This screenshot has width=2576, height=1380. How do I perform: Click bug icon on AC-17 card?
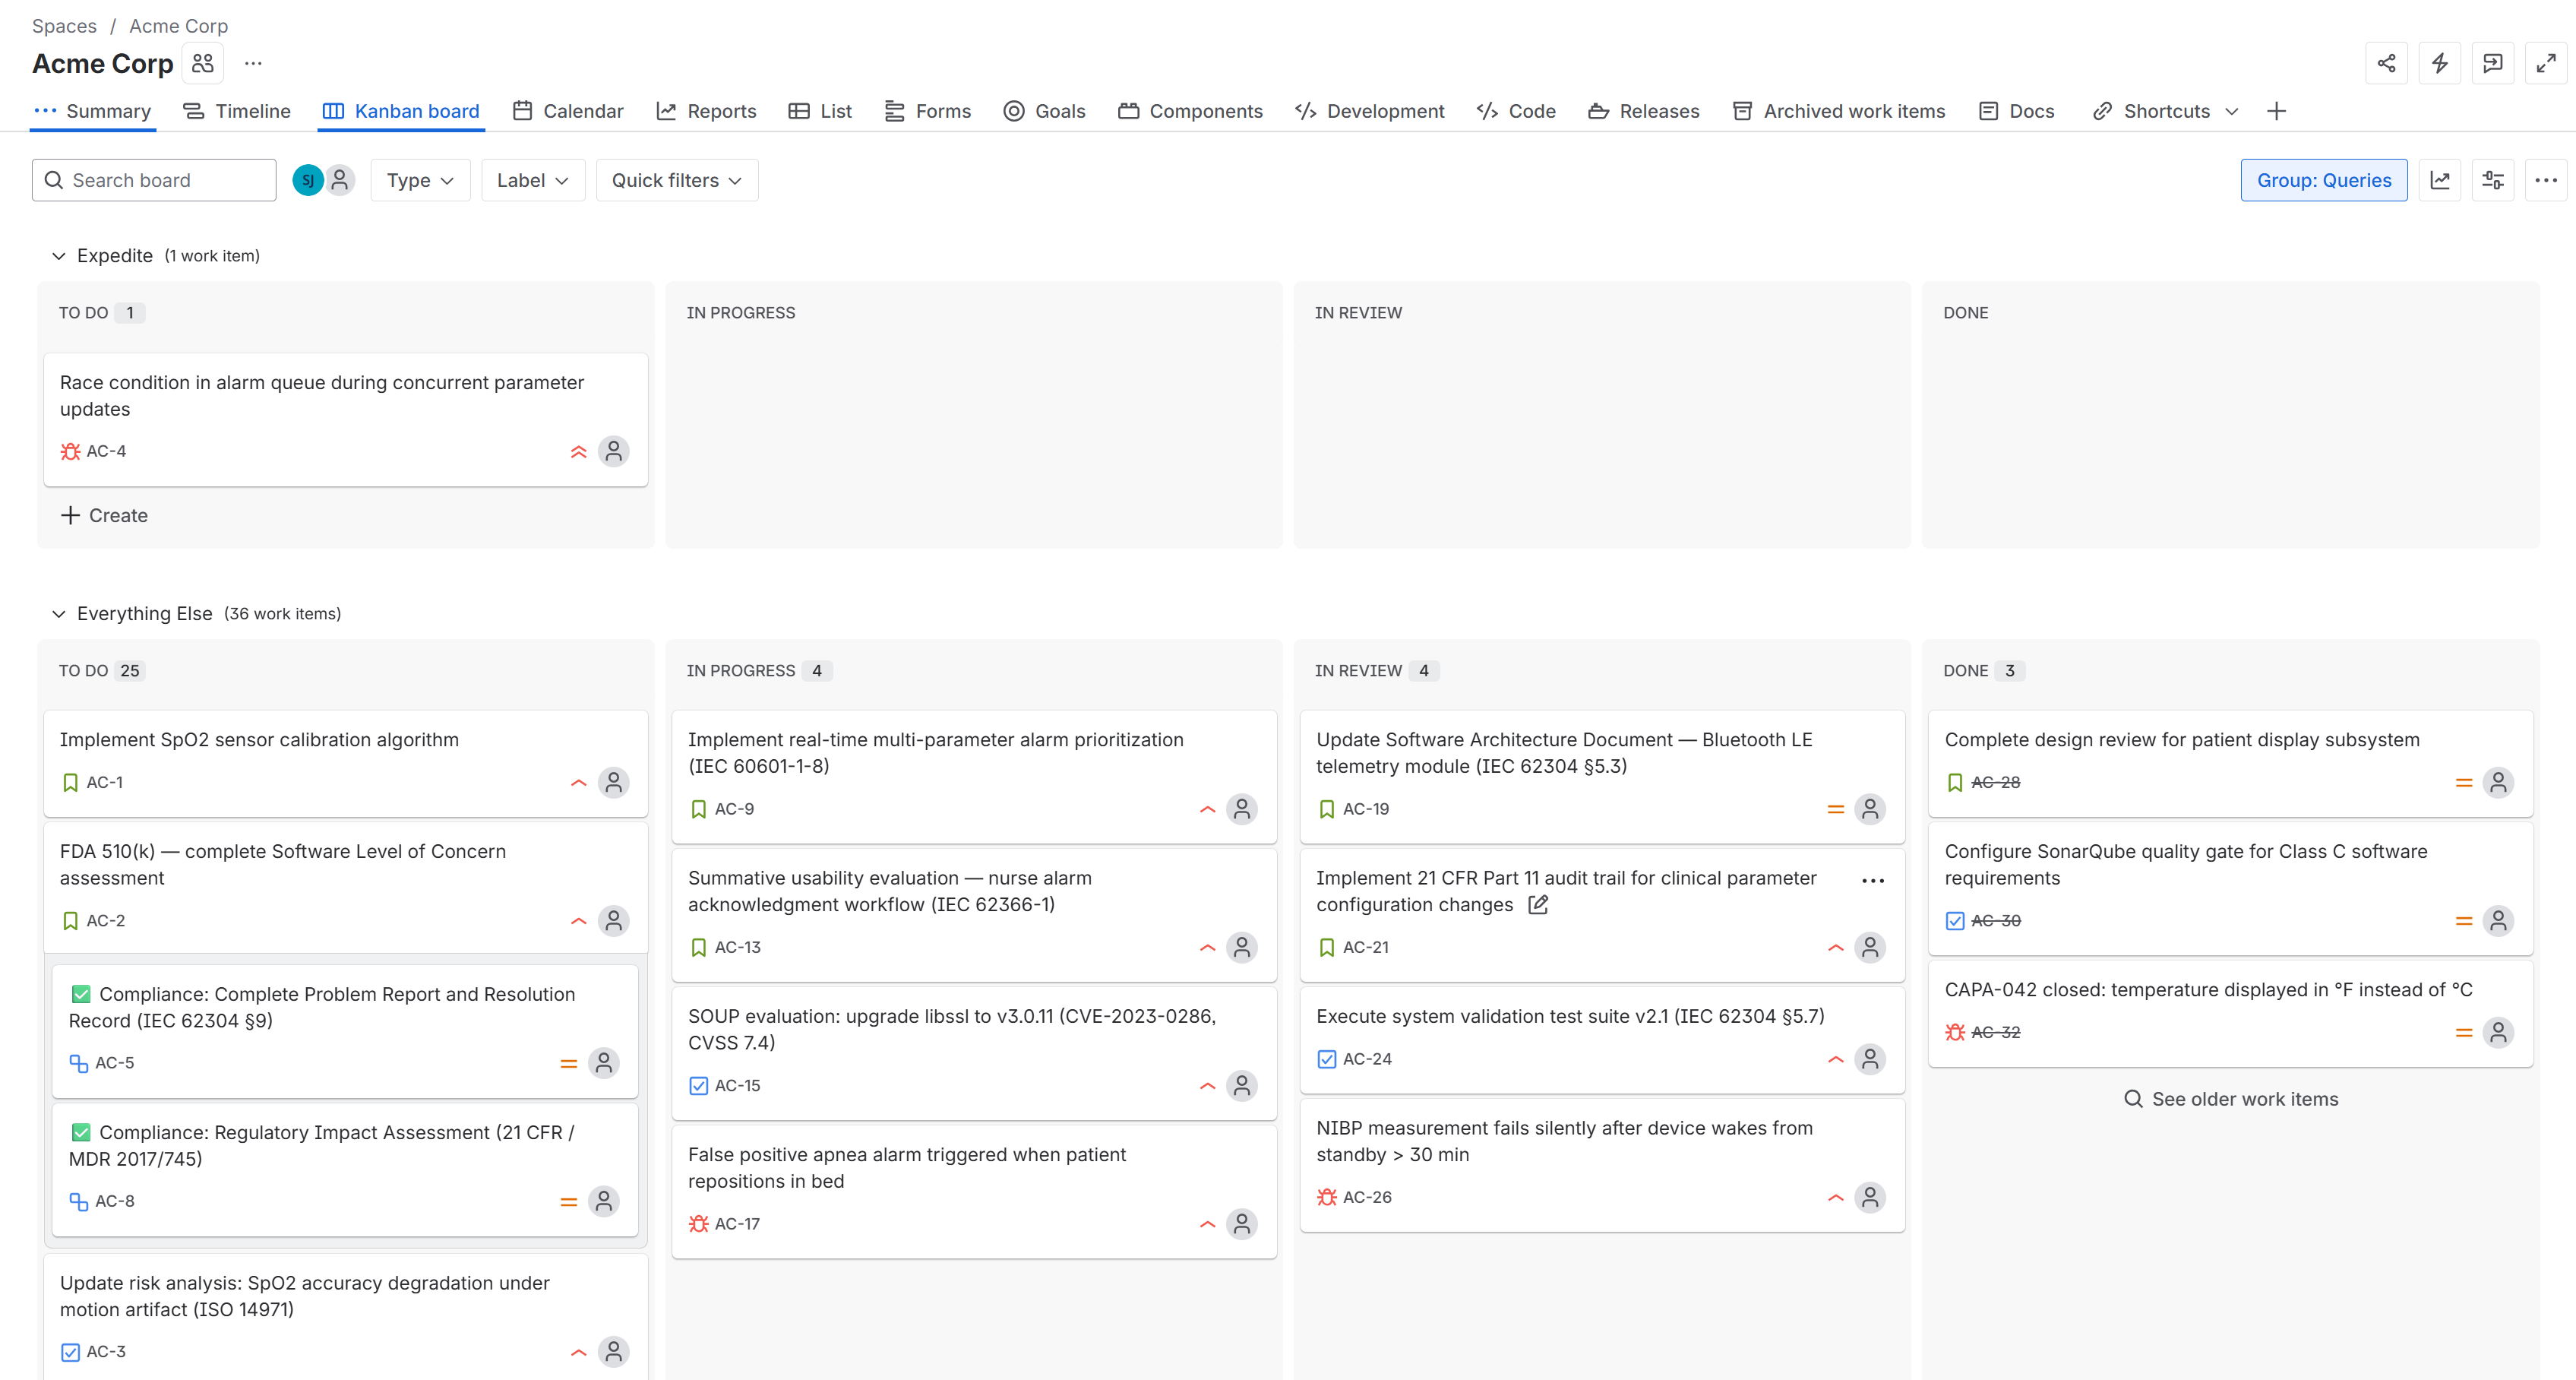point(698,1224)
